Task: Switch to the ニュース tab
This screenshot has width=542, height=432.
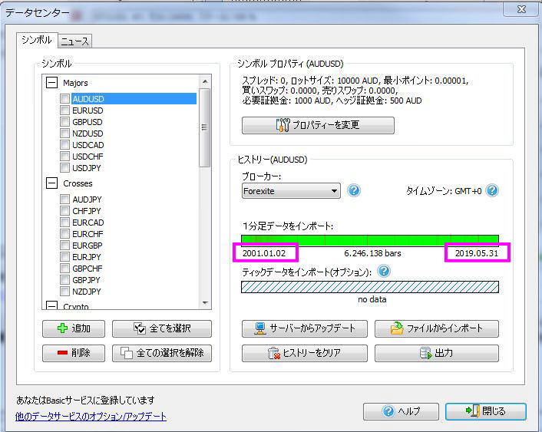Action: tap(74, 41)
